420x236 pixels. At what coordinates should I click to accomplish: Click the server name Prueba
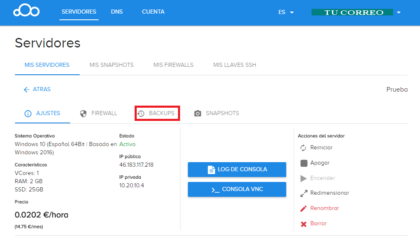pos(397,90)
